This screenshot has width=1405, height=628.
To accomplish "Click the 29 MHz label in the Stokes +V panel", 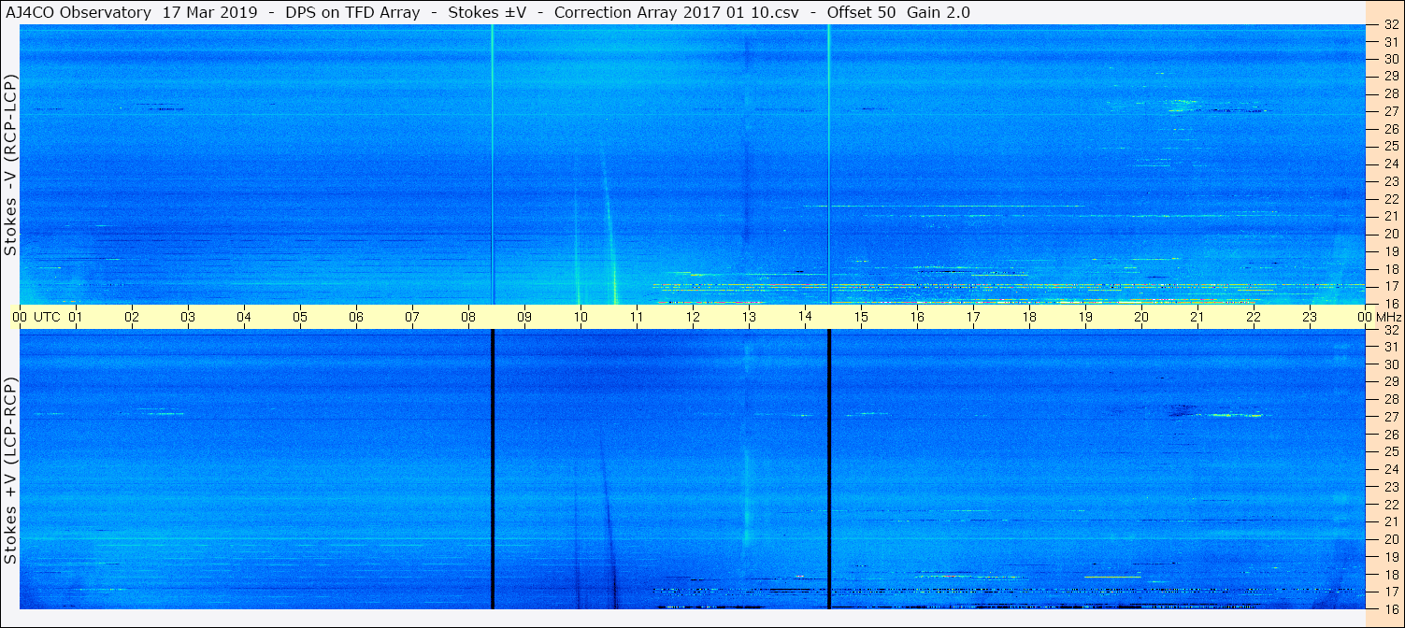I will pyautogui.click(x=1391, y=381).
